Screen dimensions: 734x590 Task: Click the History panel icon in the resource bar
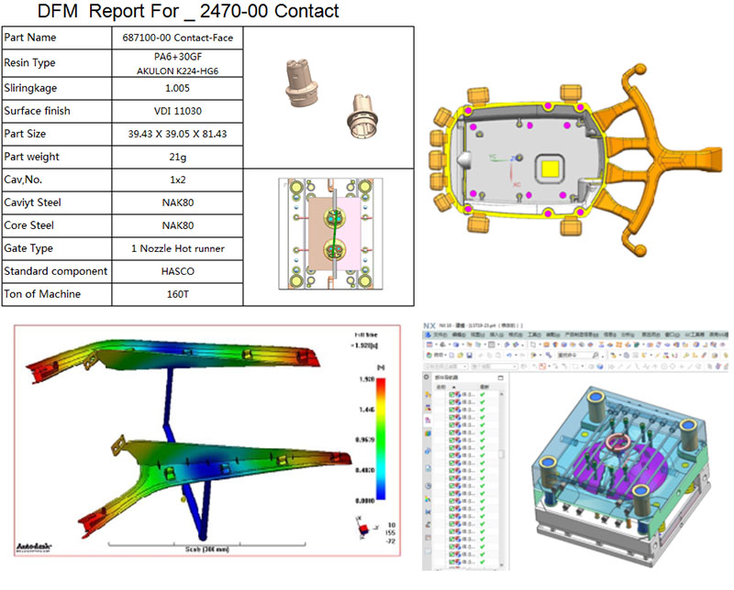coord(426,484)
